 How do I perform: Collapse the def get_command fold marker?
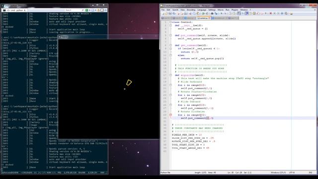170,45
